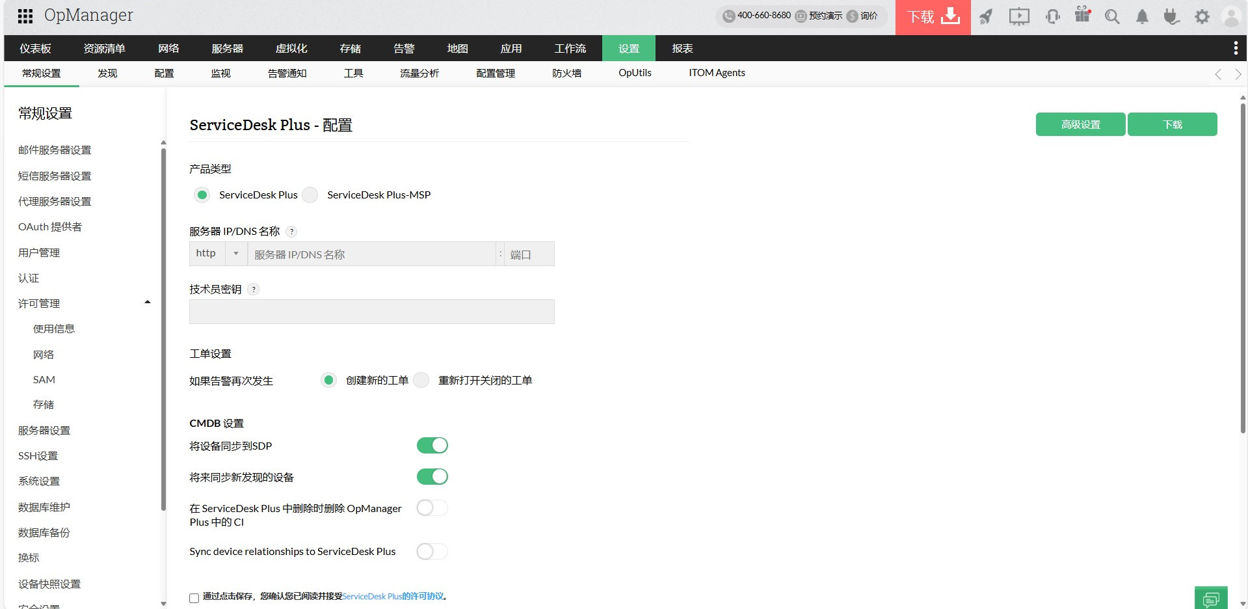This screenshot has height=609, width=1248.
Task: Open the bell notifications icon
Action: [x=1142, y=17]
